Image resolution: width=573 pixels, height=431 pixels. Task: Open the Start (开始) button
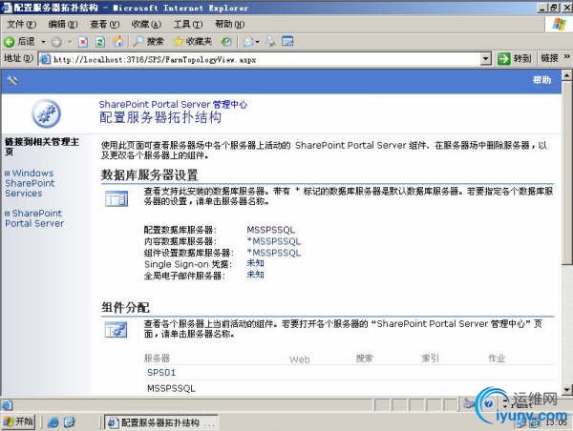click(x=18, y=422)
